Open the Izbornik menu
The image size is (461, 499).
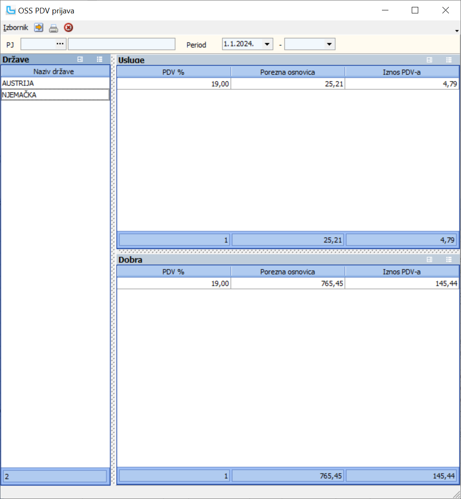pos(15,27)
